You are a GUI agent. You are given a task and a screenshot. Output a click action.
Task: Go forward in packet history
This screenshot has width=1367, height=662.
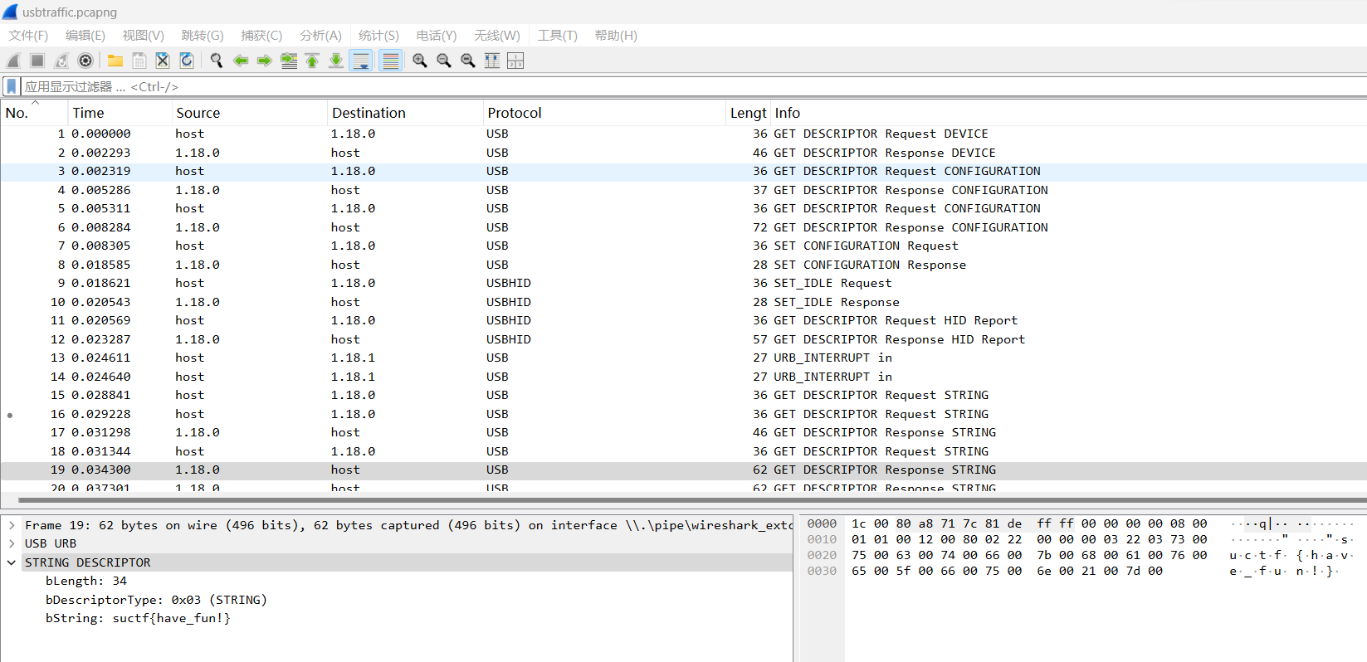265,61
